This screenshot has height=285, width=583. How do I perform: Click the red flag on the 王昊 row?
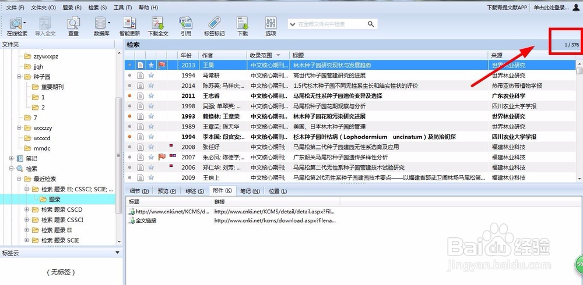161,65
